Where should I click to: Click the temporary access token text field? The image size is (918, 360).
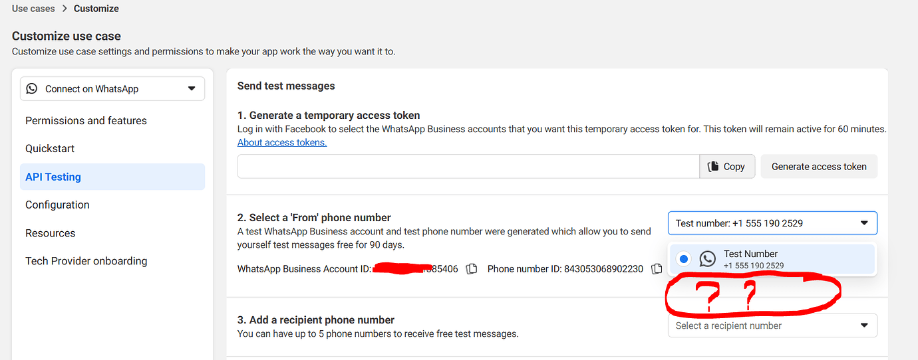(x=468, y=167)
